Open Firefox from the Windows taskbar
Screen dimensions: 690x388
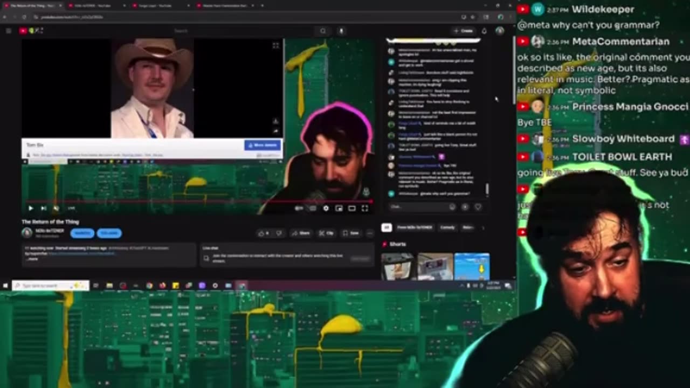(162, 286)
